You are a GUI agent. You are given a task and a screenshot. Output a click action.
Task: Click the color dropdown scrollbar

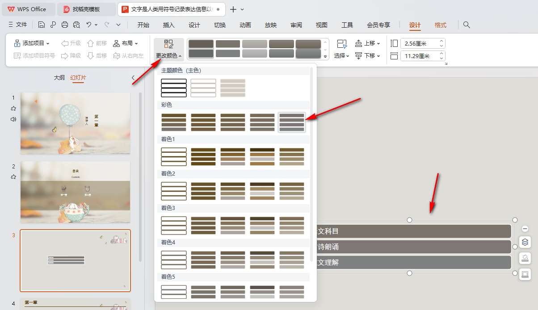pos(312,164)
